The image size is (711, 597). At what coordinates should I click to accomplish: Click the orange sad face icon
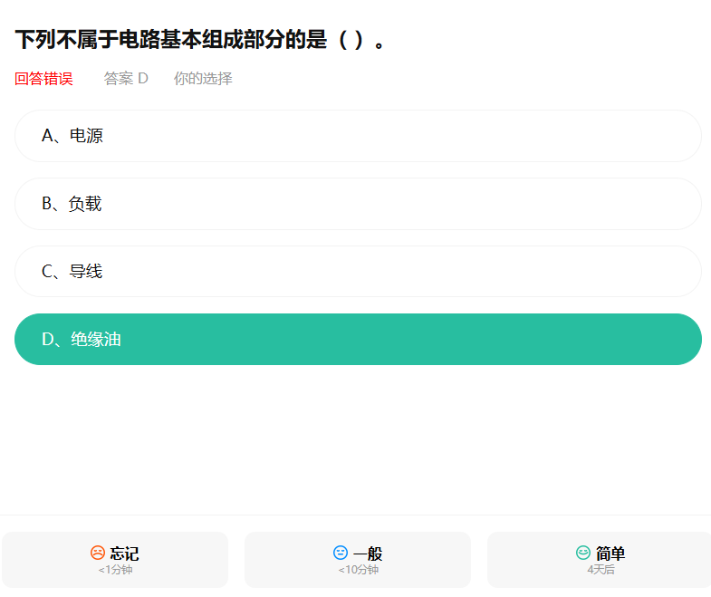(98, 553)
